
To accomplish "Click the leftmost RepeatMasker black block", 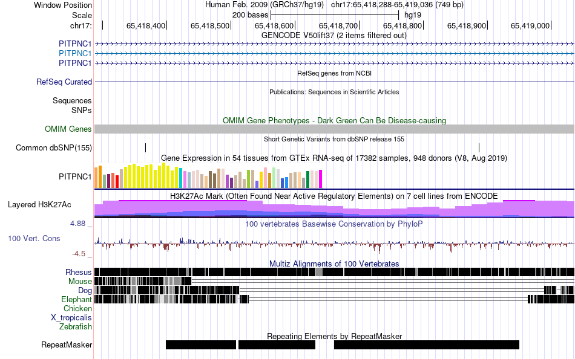I will [201, 344].
